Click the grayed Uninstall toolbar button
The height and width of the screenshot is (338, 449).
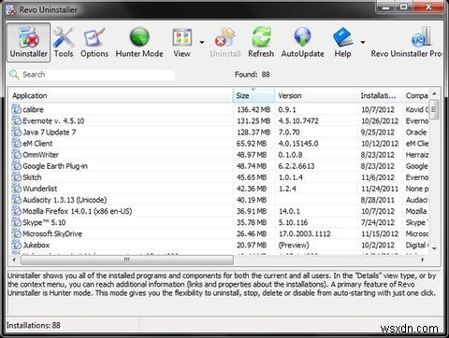click(x=225, y=43)
